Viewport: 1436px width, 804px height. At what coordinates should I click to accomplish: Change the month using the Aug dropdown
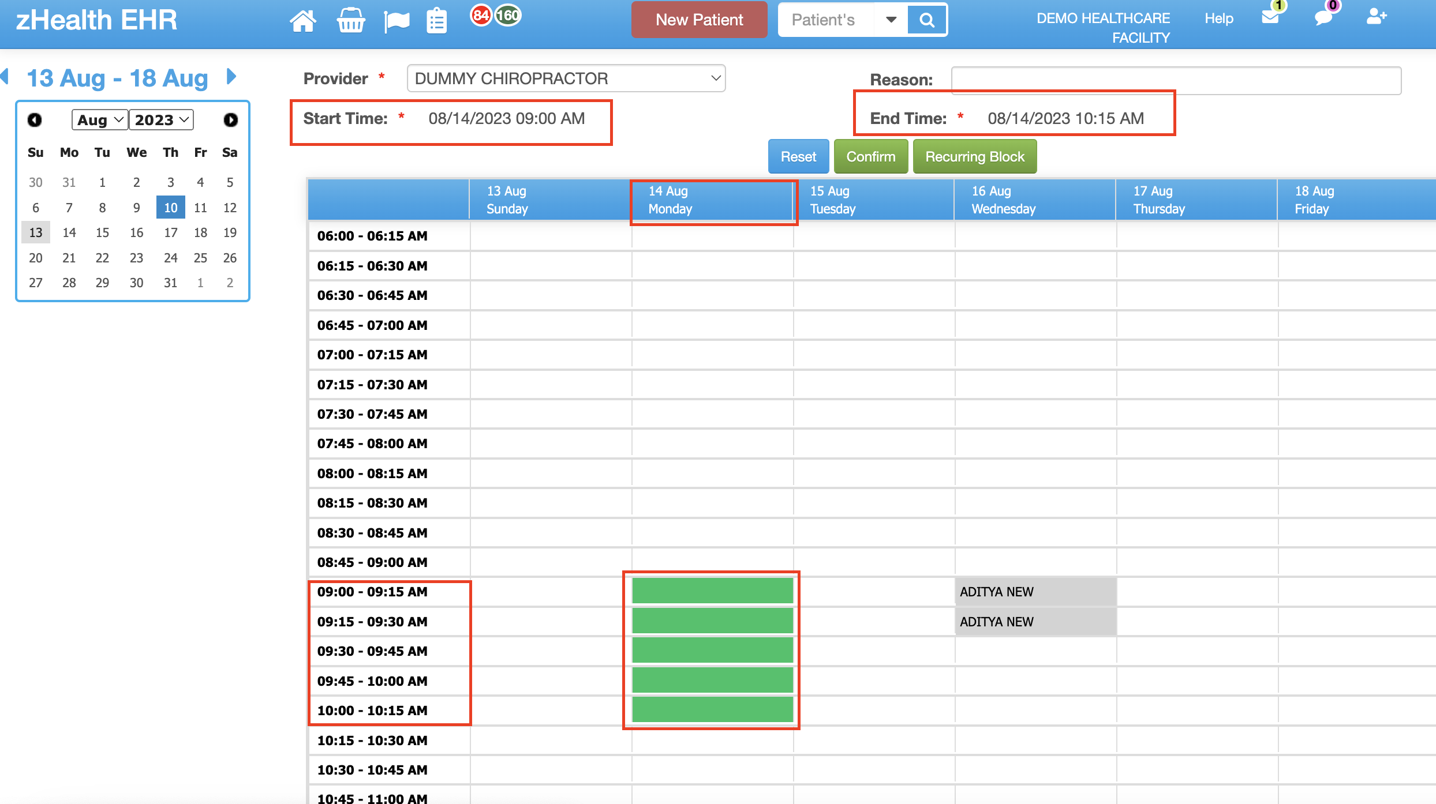[99, 120]
